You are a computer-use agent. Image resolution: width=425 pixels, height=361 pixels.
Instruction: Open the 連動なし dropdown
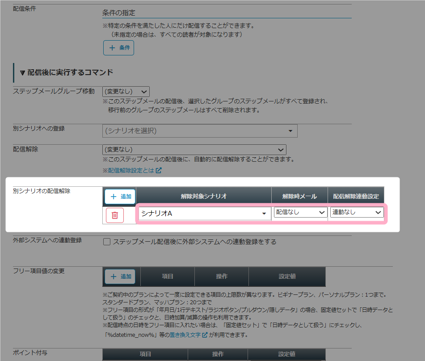click(357, 213)
